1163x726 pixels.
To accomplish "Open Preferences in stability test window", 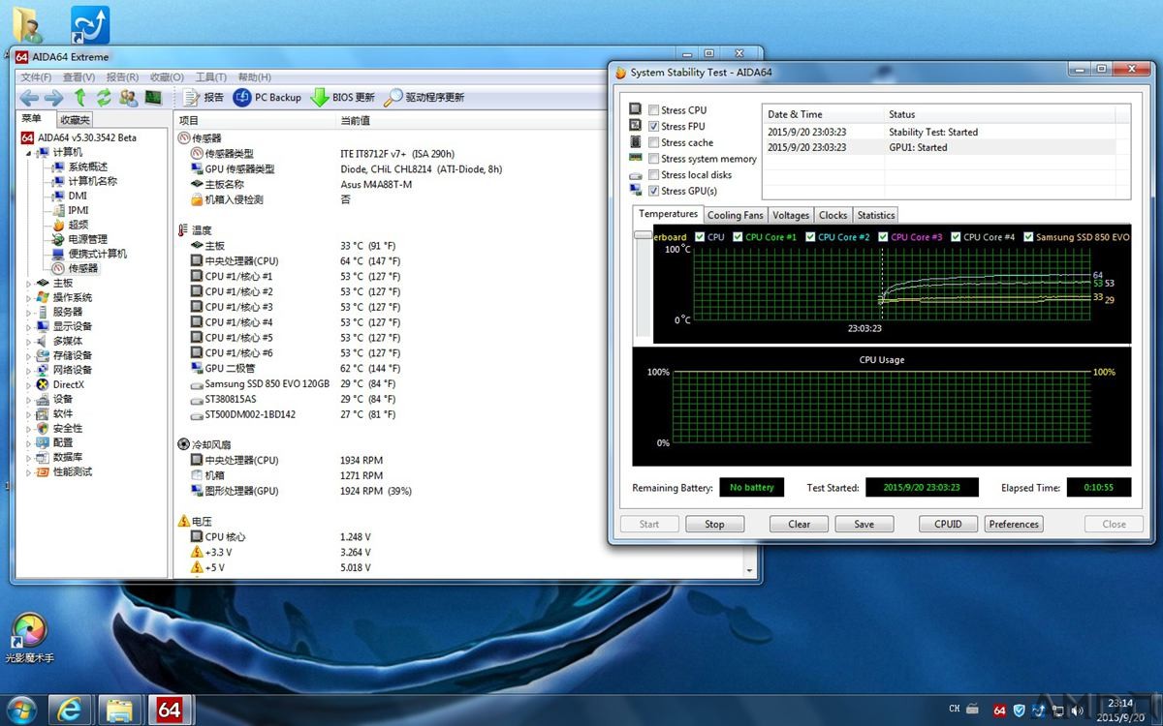I will 1014,524.
